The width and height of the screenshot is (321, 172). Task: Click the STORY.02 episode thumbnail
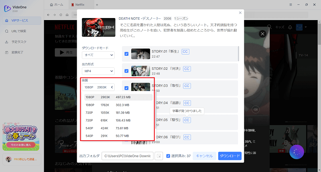141,71
